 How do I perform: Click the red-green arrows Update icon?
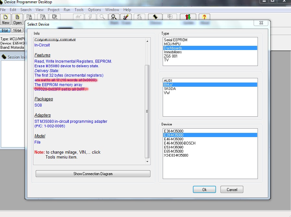point(188,17)
